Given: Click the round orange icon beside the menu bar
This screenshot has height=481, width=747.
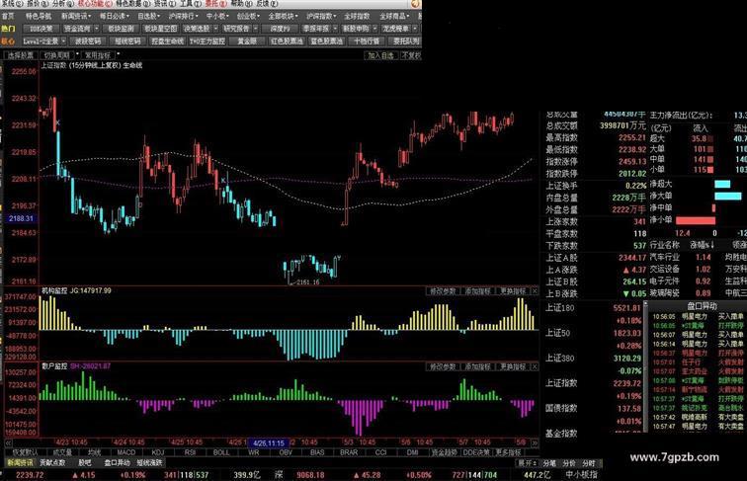Looking at the screenshot, I should [415, 4].
